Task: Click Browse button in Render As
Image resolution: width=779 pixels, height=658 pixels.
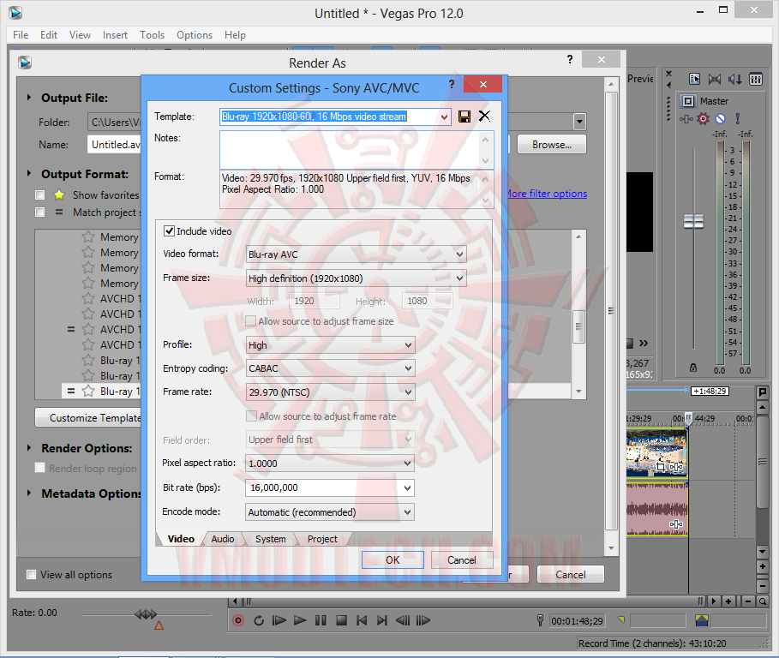Action: 551,145
